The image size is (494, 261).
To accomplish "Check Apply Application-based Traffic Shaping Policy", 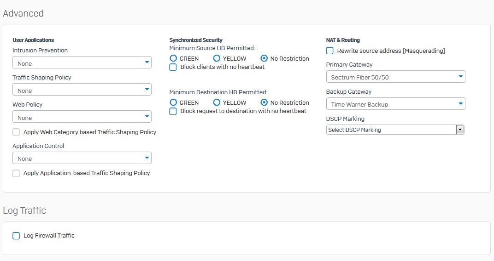I will (x=16, y=173).
